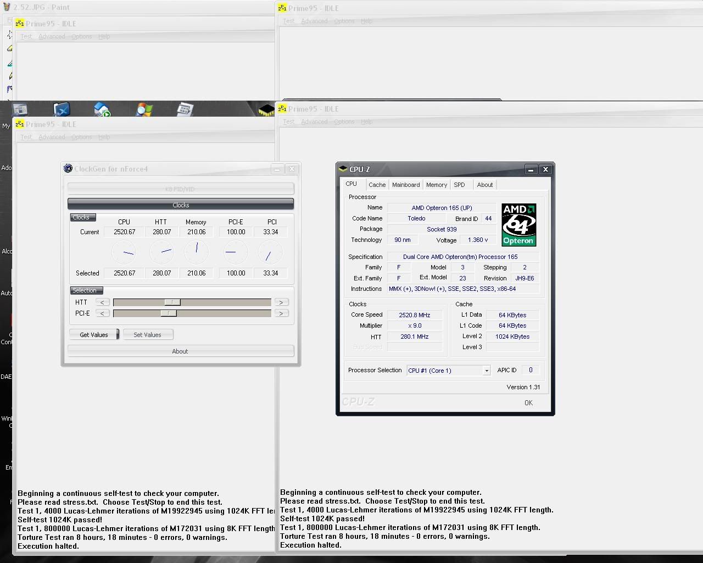The width and height of the screenshot is (703, 563).
Task: Open the Advanced menu in the top-right Prime95 window
Action: 314,21
